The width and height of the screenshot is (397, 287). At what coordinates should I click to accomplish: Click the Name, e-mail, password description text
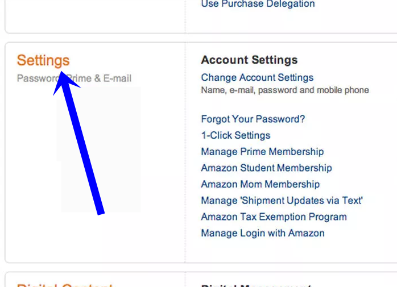coord(285,90)
